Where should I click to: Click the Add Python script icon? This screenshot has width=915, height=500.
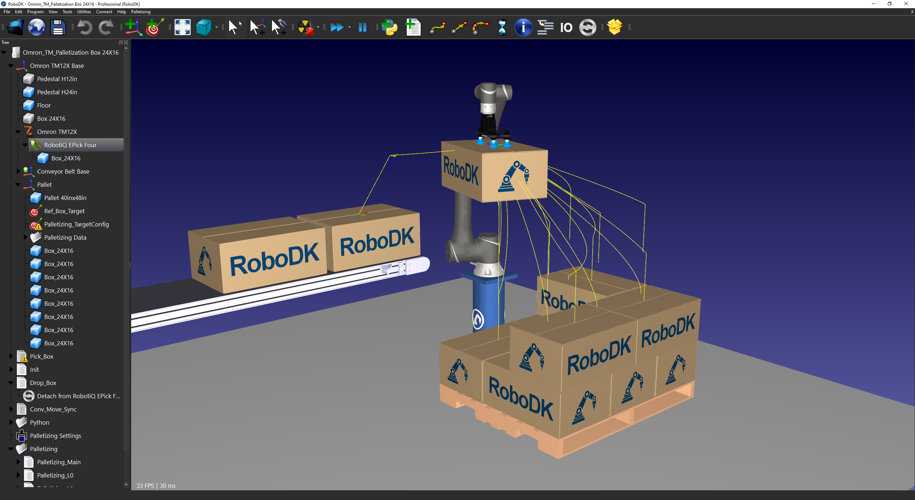pyautogui.click(x=390, y=27)
